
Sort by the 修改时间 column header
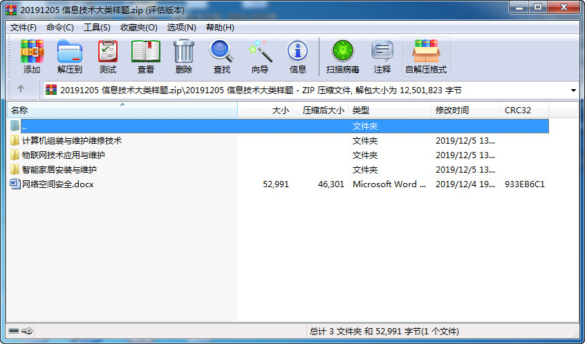pyautogui.click(x=465, y=111)
